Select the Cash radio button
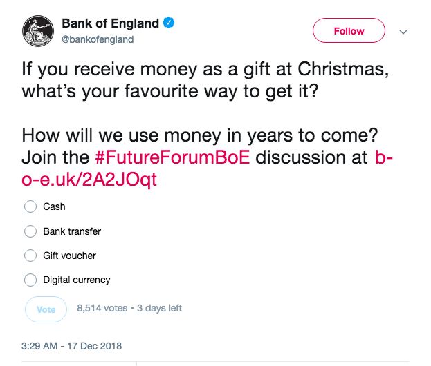The height and width of the screenshot is (366, 431). [30, 206]
